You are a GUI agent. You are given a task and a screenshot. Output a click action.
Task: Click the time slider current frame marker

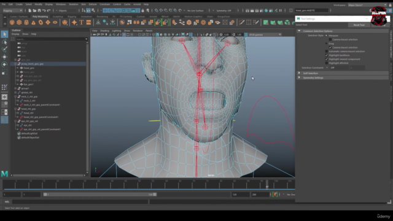tap(267, 185)
